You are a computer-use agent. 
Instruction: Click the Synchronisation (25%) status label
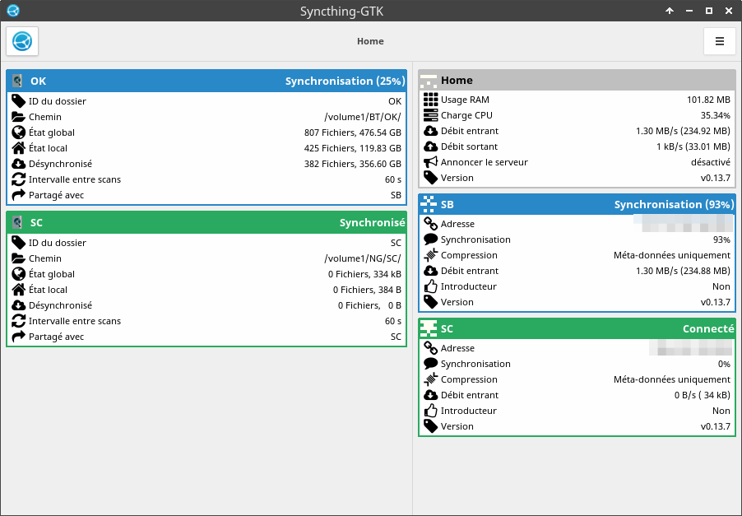point(345,81)
